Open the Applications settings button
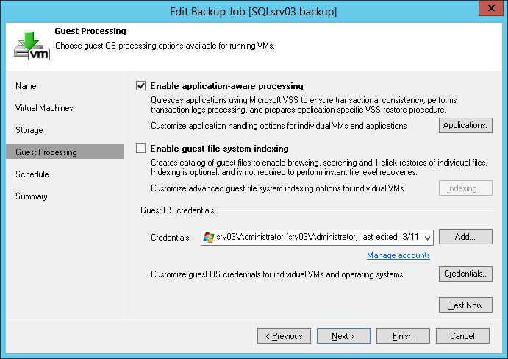508x359 pixels. click(466, 126)
